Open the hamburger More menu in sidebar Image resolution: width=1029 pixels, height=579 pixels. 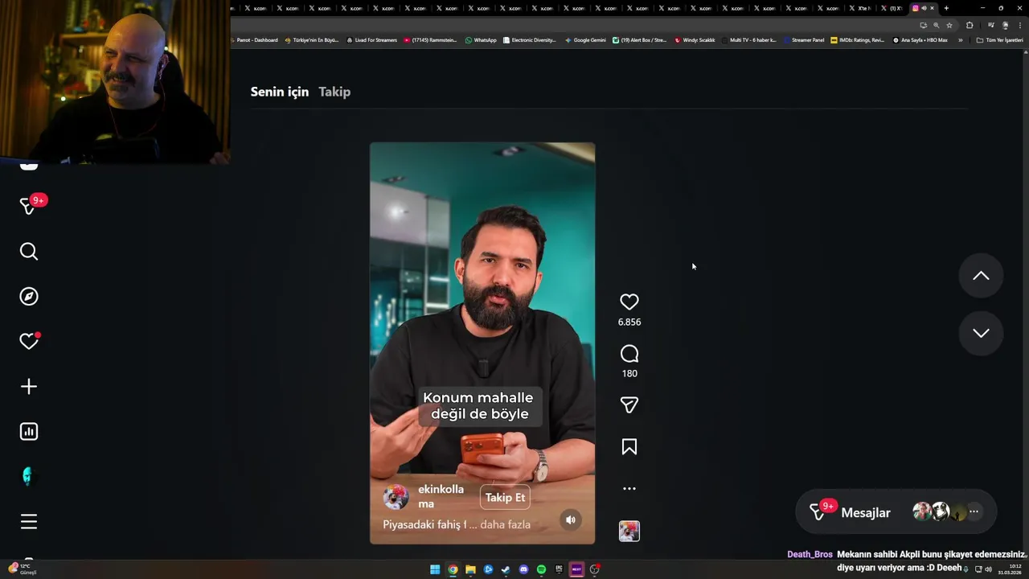click(29, 522)
